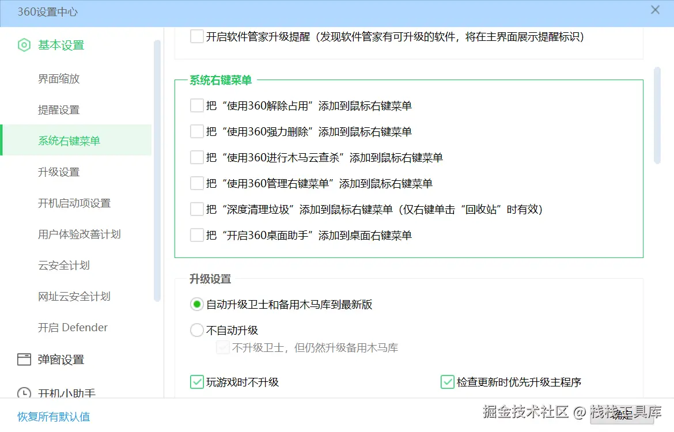Uncheck 检查更新时优先升级主程序 checkbox
The image size is (674, 432).
tap(448, 382)
